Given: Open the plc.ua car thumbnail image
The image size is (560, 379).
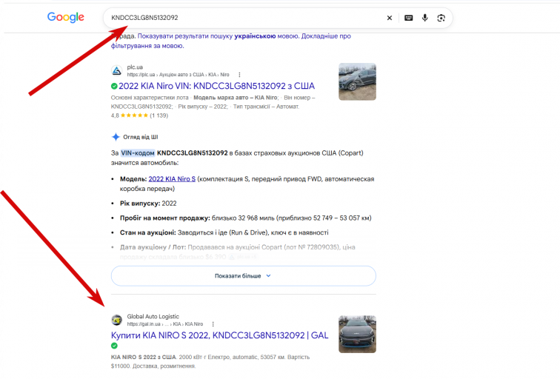Looking at the screenshot, I should (357, 81).
